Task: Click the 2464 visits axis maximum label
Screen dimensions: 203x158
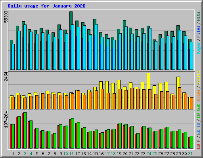Action: click(6, 76)
